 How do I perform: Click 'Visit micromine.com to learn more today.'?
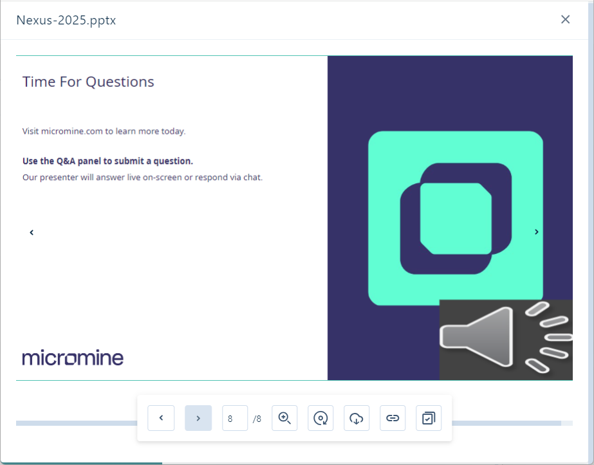[104, 131]
